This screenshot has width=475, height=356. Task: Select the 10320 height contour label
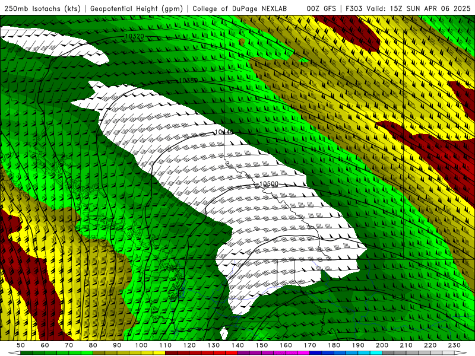coord(134,36)
